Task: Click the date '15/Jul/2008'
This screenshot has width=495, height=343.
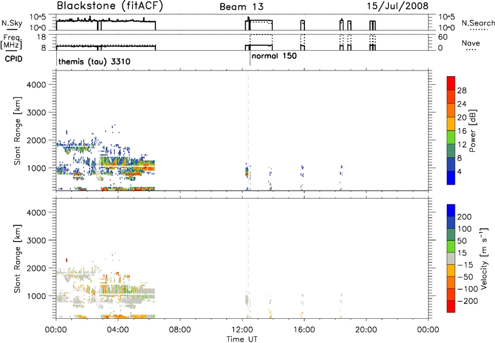Action: click(x=398, y=6)
